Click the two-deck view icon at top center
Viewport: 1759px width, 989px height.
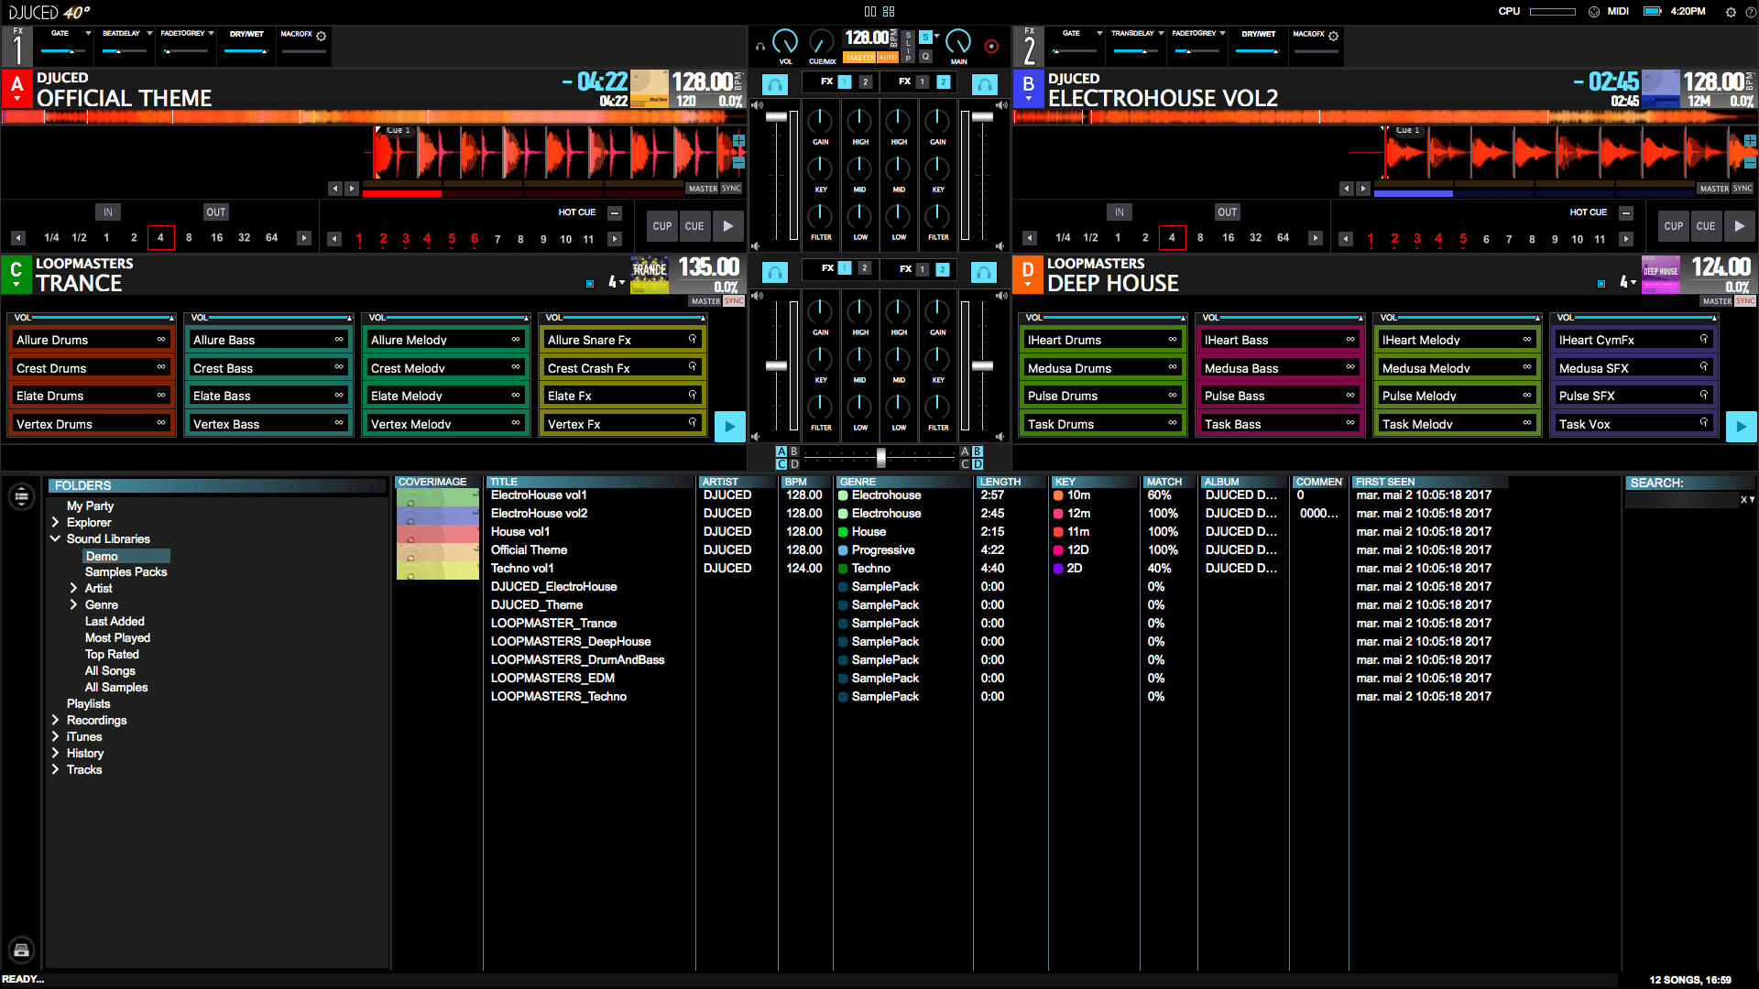pos(870,11)
